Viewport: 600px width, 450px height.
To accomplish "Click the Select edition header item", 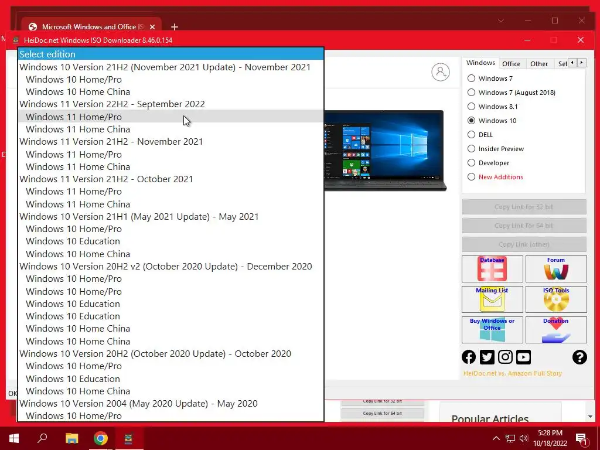I will 171,54.
